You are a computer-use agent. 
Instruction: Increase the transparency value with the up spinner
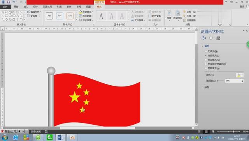click(242, 80)
